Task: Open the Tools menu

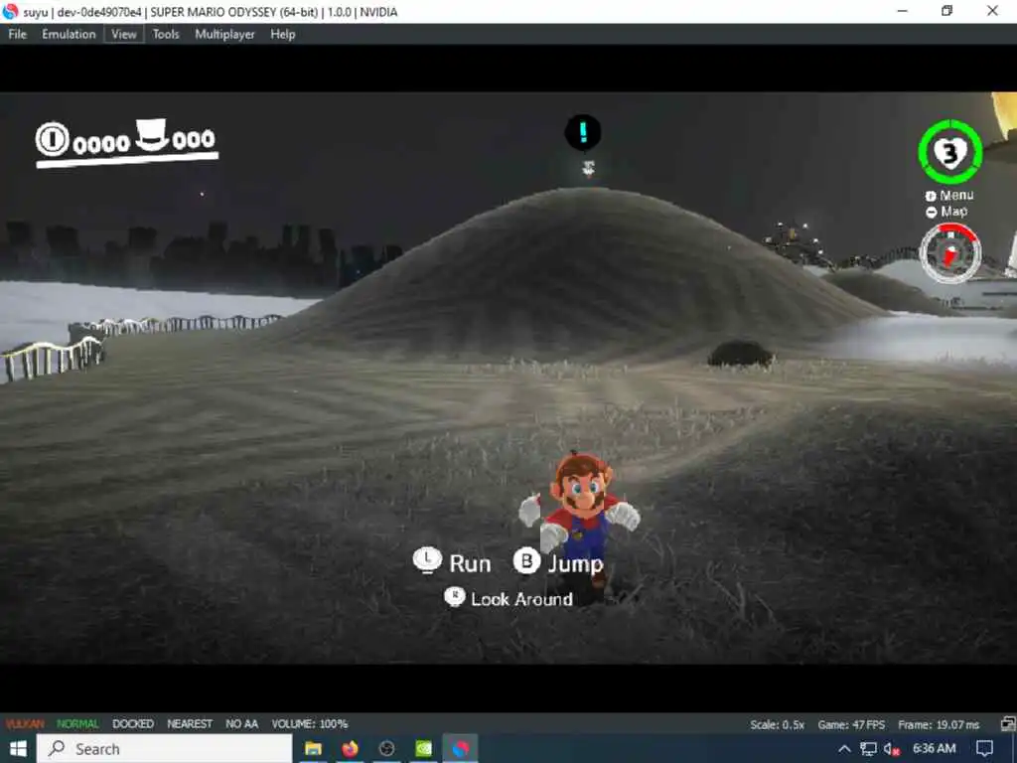Action: (166, 35)
